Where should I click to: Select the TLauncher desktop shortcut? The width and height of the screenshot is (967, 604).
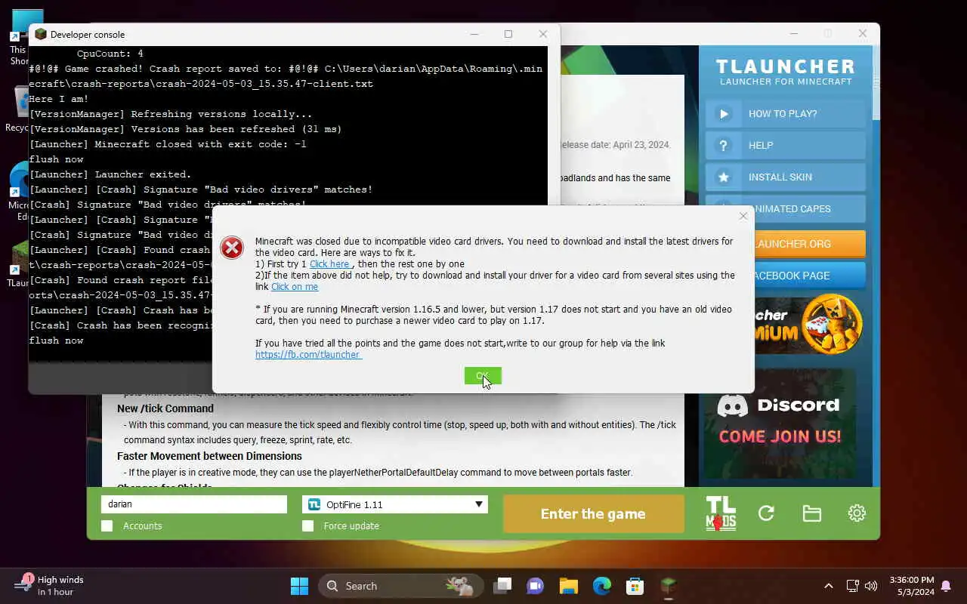tap(18, 264)
